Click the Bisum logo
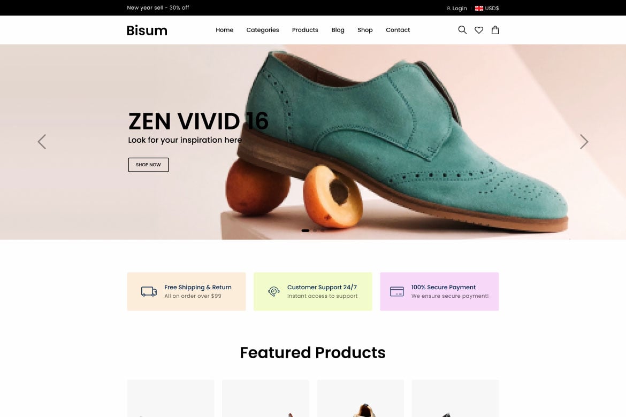The height and width of the screenshot is (417, 626). pyautogui.click(x=147, y=30)
